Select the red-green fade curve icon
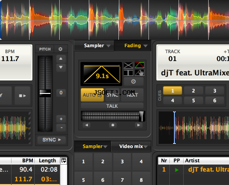The image size is (229, 185). point(140,65)
